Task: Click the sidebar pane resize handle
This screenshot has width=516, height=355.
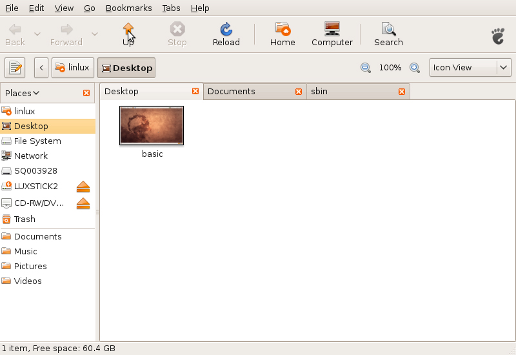Action: point(97,212)
